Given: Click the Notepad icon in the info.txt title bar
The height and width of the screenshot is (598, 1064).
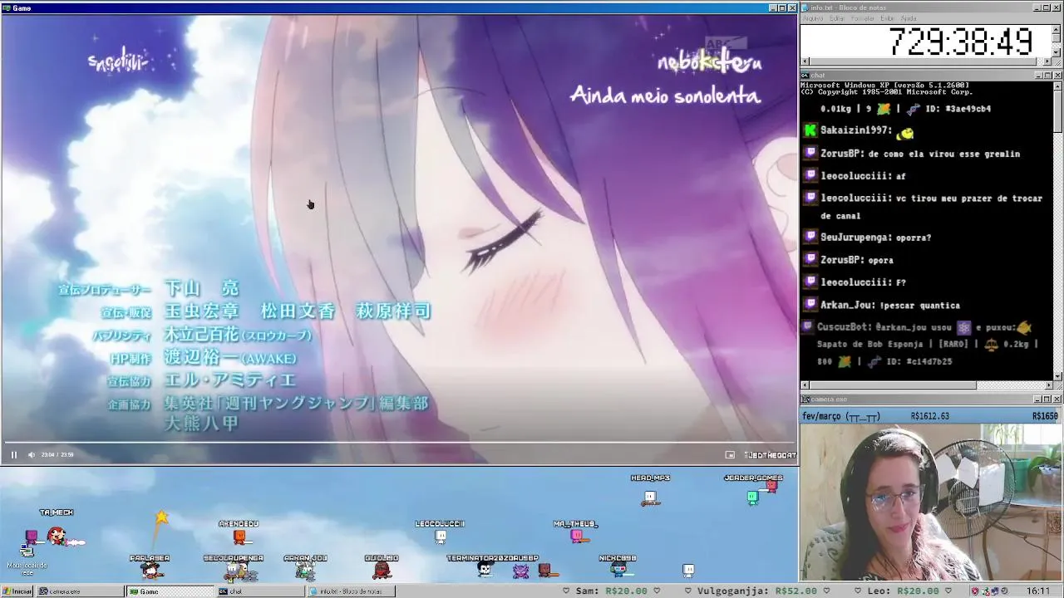Looking at the screenshot, I should [x=805, y=7].
